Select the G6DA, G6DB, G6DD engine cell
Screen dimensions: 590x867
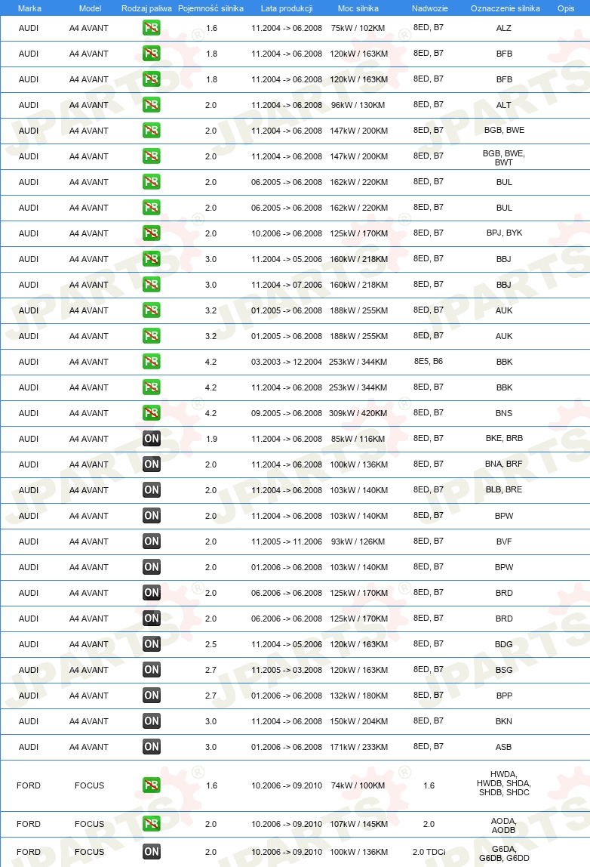pos(504,853)
